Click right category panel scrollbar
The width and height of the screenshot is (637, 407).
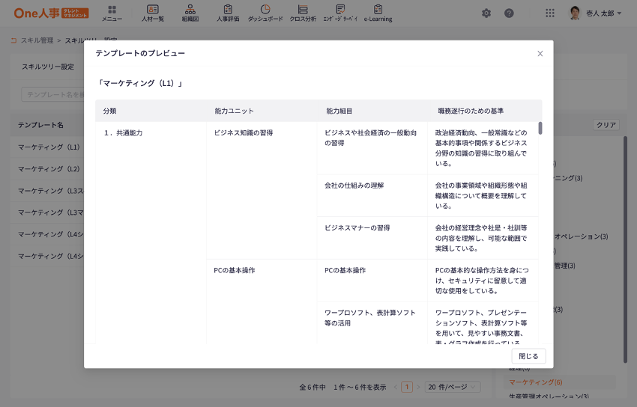[625, 249]
